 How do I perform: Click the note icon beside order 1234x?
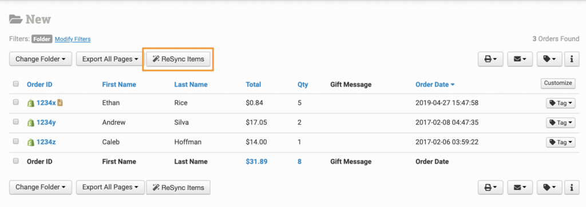[x=60, y=103]
